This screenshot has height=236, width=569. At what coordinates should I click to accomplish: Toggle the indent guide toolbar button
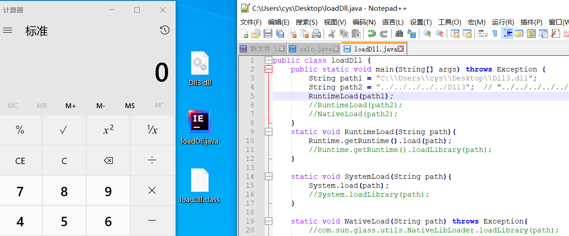(x=507, y=34)
